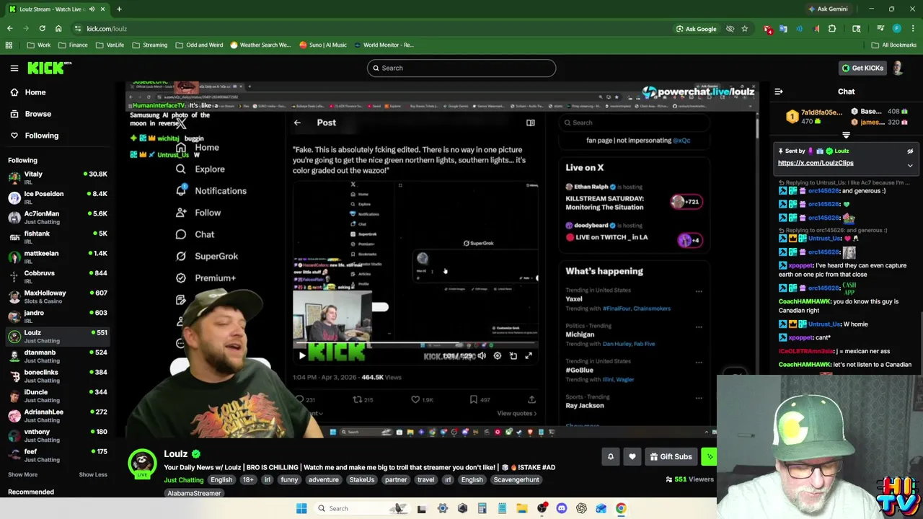Bookmark this page with the star icon

point(744,29)
